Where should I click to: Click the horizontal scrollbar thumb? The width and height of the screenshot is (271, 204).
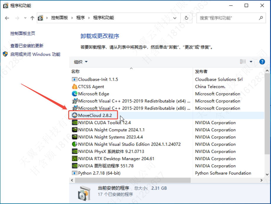pyautogui.click(x=133, y=180)
